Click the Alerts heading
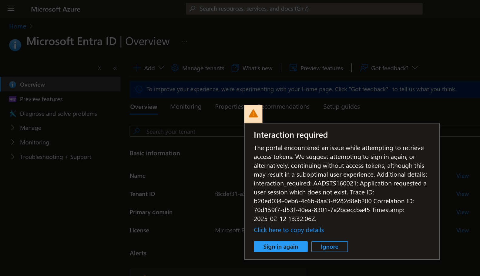 138,253
